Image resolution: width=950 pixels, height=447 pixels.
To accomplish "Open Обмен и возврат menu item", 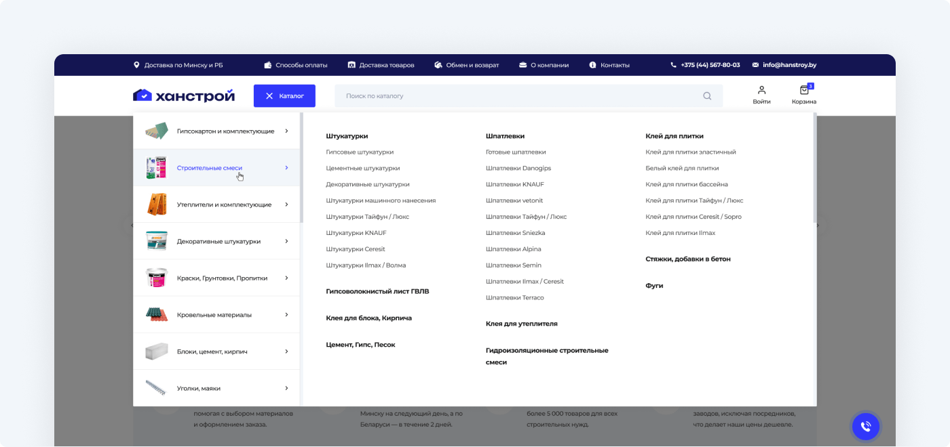I will 467,65.
